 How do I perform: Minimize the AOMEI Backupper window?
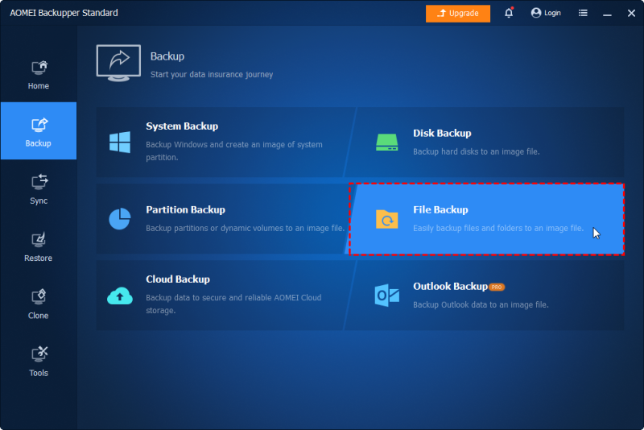[x=608, y=14]
